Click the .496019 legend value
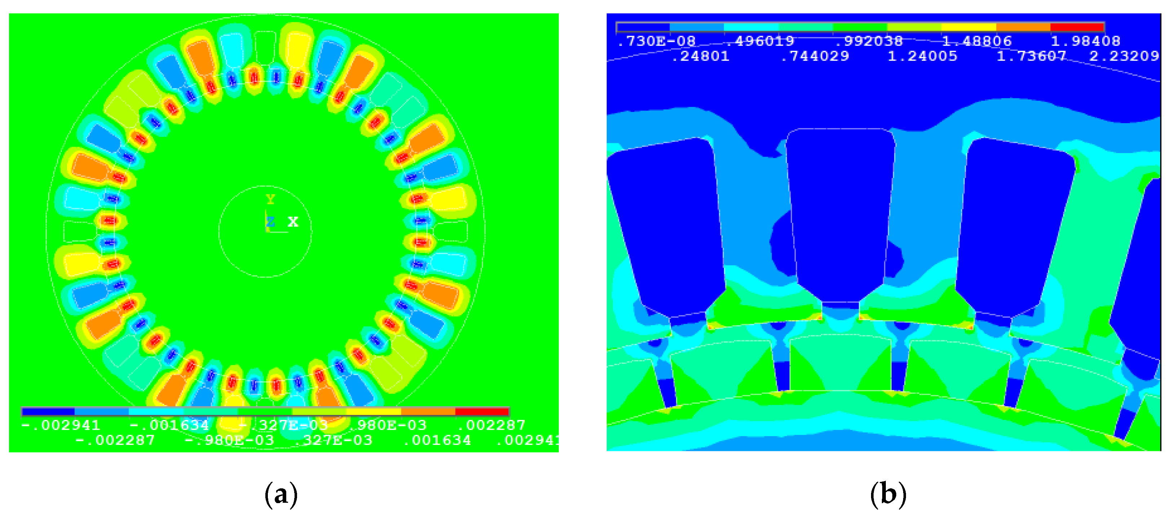 760,41
